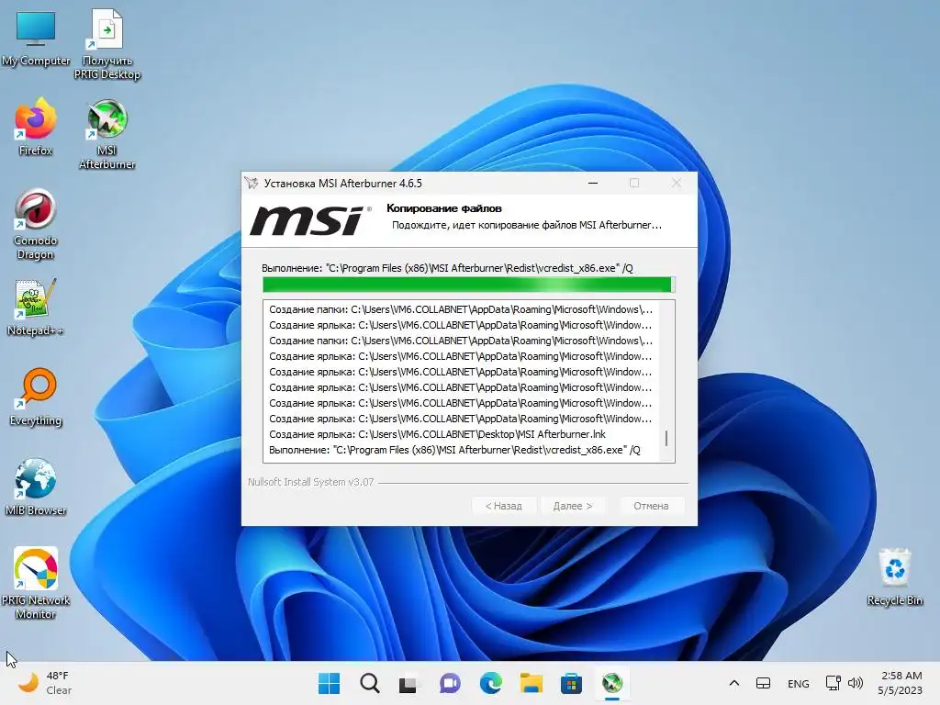Image resolution: width=940 pixels, height=705 pixels.
Task: Click the 'Подождите, идет копирование файлов' text
Action: tap(526, 225)
